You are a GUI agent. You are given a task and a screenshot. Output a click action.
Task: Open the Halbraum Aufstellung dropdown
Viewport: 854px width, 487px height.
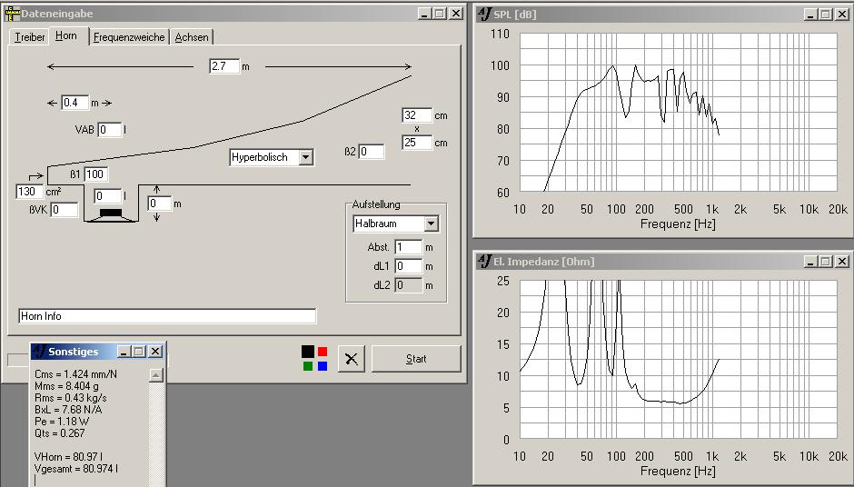(431, 224)
